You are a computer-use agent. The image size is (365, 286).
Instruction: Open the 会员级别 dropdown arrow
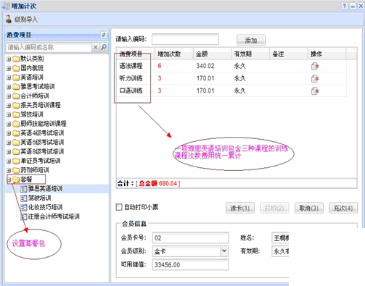224,251
